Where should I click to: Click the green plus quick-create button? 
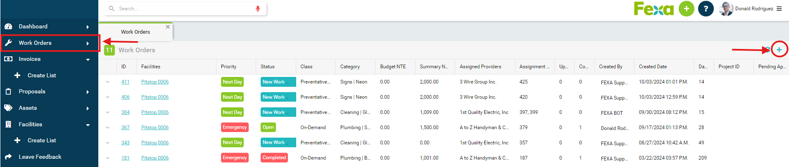click(x=687, y=9)
